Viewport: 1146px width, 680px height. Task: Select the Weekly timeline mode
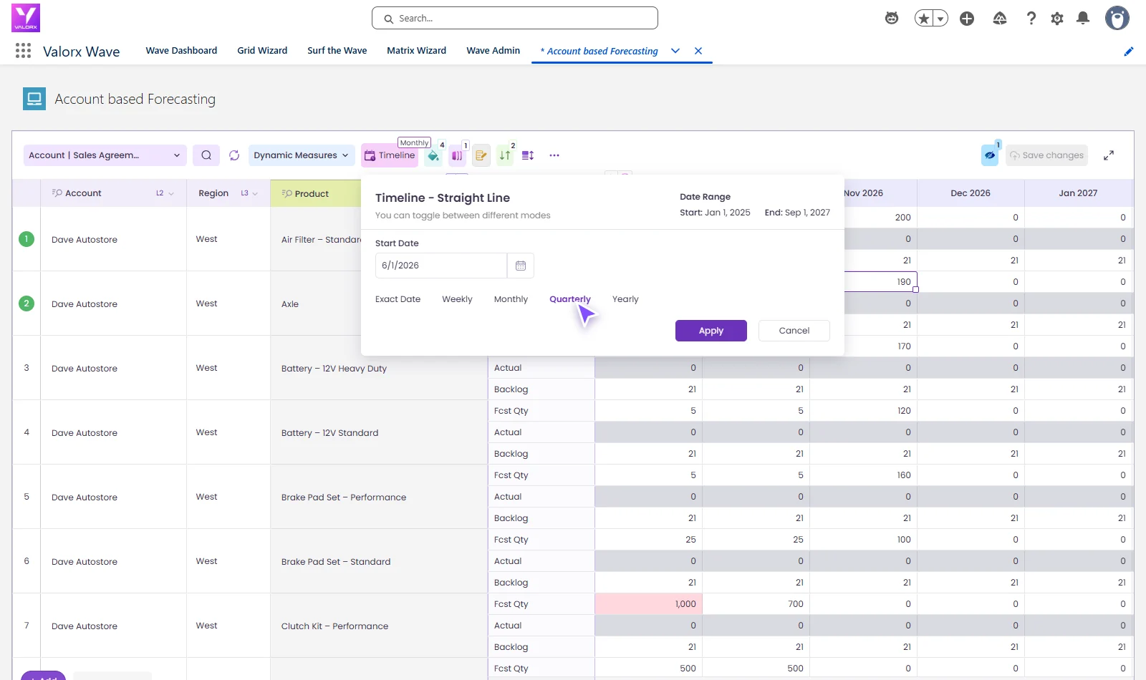click(x=457, y=299)
